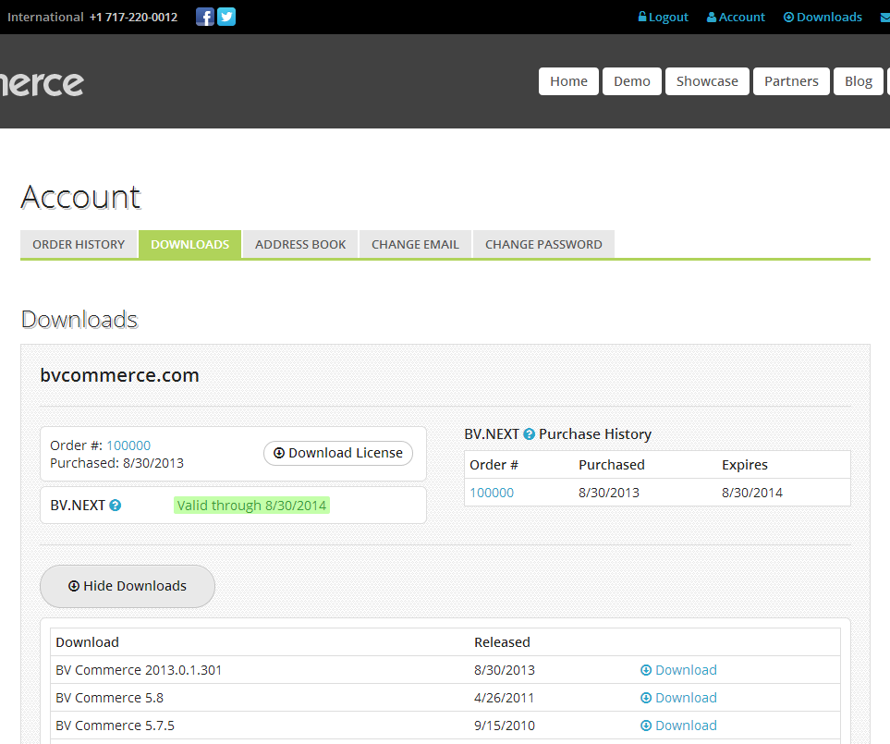Screen dimensions: 890x744
Task: Click the help icon in Purchase History heading
Action: click(x=529, y=434)
